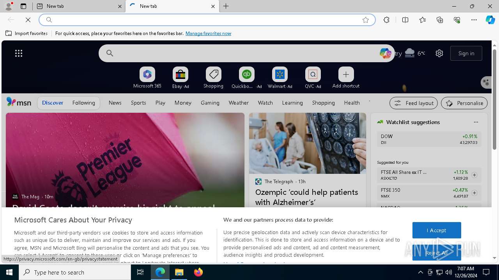Launch the Copilot sidebar icon

(490, 20)
